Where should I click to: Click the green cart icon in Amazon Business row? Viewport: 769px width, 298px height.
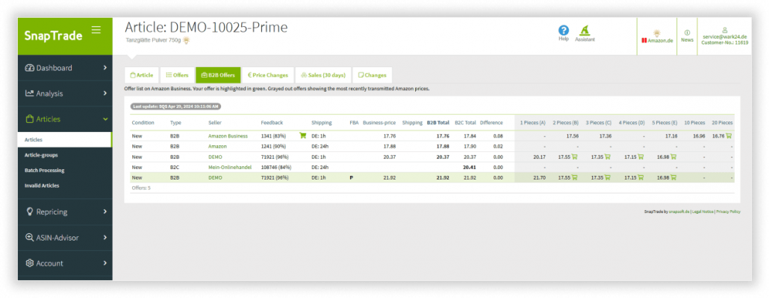[302, 136]
